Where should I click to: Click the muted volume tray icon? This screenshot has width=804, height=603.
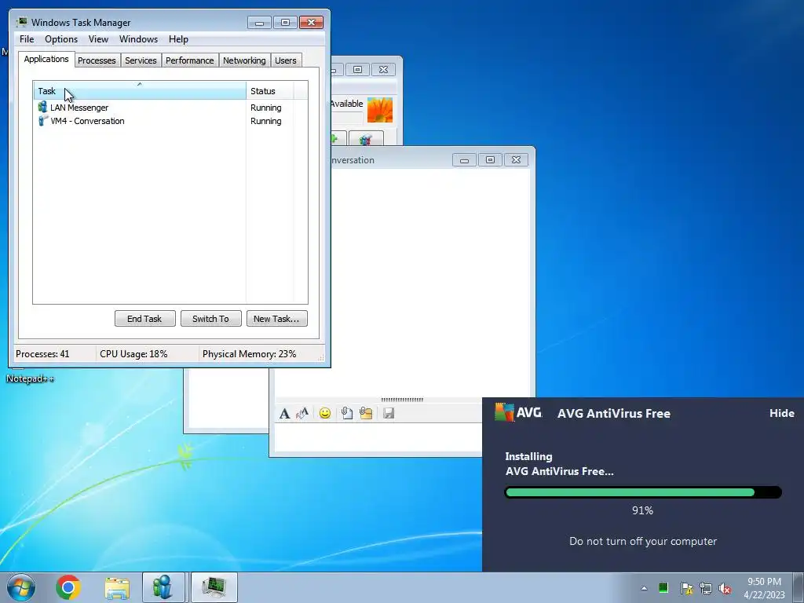coord(725,588)
